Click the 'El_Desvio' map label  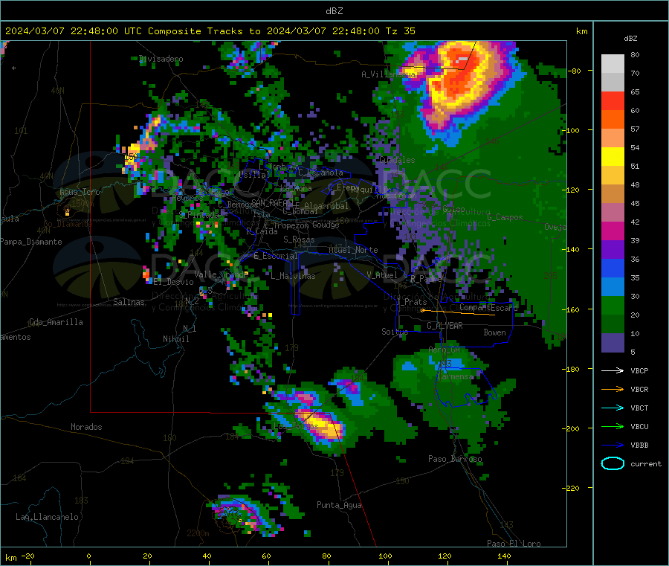click(x=174, y=282)
